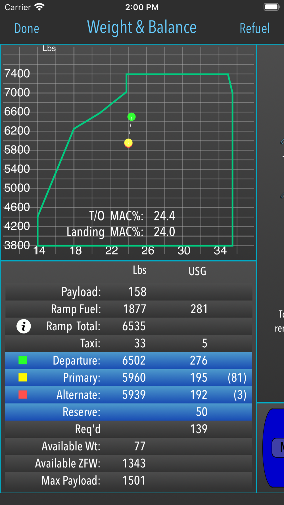Open the Refuel screen
The height and width of the screenshot is (505, 284).
(x=254, y=28)
